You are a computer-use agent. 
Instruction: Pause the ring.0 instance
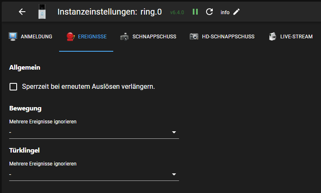(x=195, y=12)
